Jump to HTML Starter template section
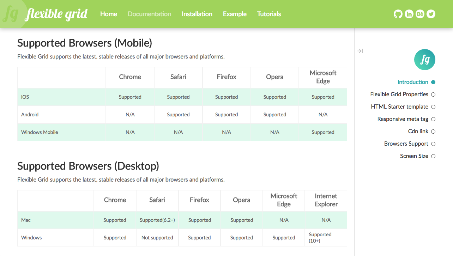 tap(399, 107)
